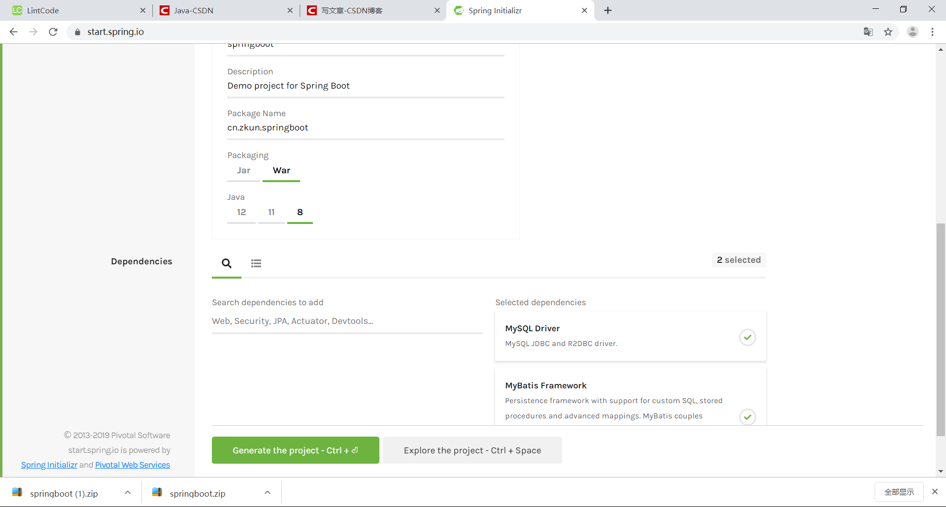The image size is (946, 507).
Task: Click the dependency search magnifier icon
Action: [x=227, y=263]
